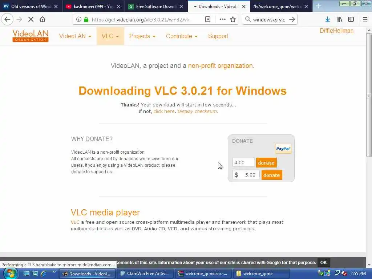Click the VLC link in description

(x=75, y=222)
